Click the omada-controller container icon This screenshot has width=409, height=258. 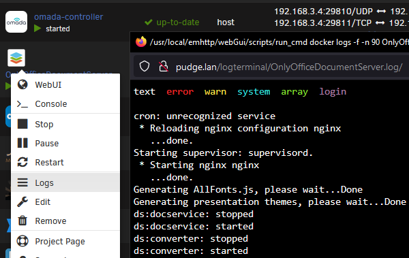pos(16,22)
